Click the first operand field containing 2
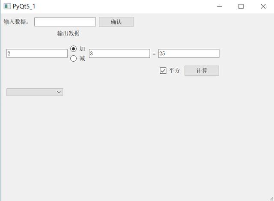This screenshot has width=274, height=201. [x=37, y=53]
